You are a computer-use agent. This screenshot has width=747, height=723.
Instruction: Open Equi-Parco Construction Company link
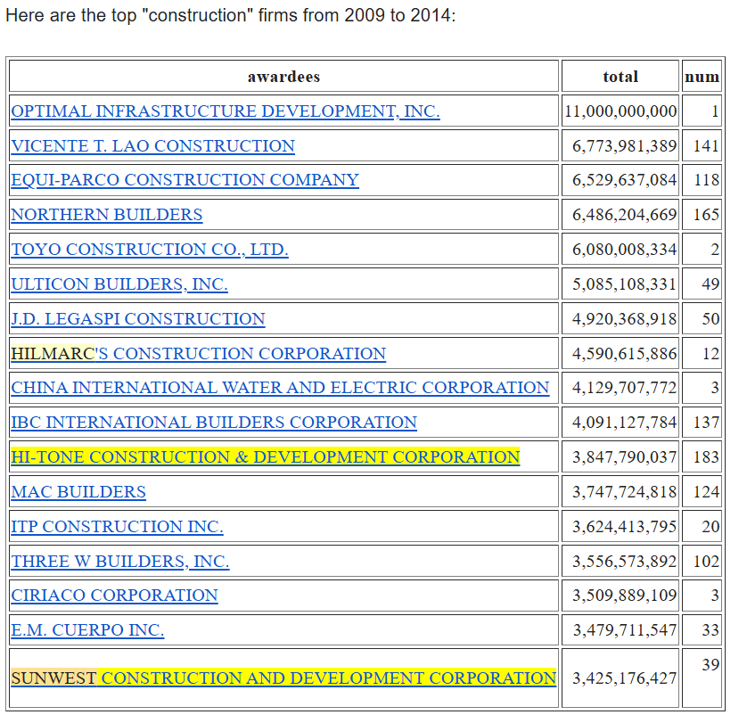185,180
